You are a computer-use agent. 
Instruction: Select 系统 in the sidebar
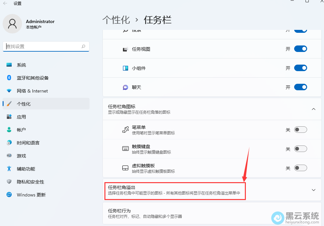tap(21, 65)
